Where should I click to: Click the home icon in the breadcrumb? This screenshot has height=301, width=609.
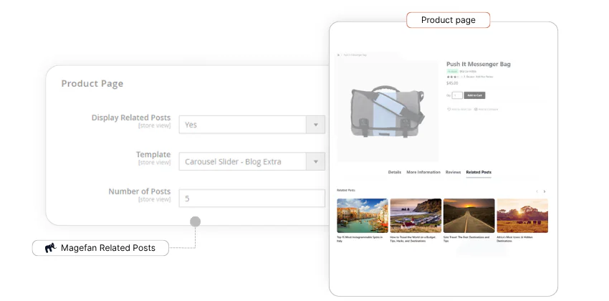tap(338, 54)
